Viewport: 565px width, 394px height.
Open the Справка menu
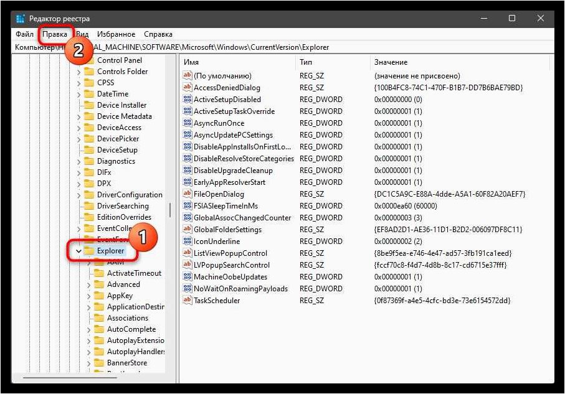pyautogui.click(x=158, y=34)
